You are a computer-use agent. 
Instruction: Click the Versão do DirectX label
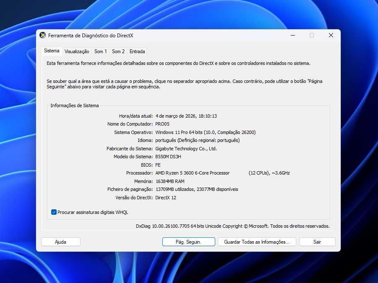134,198
